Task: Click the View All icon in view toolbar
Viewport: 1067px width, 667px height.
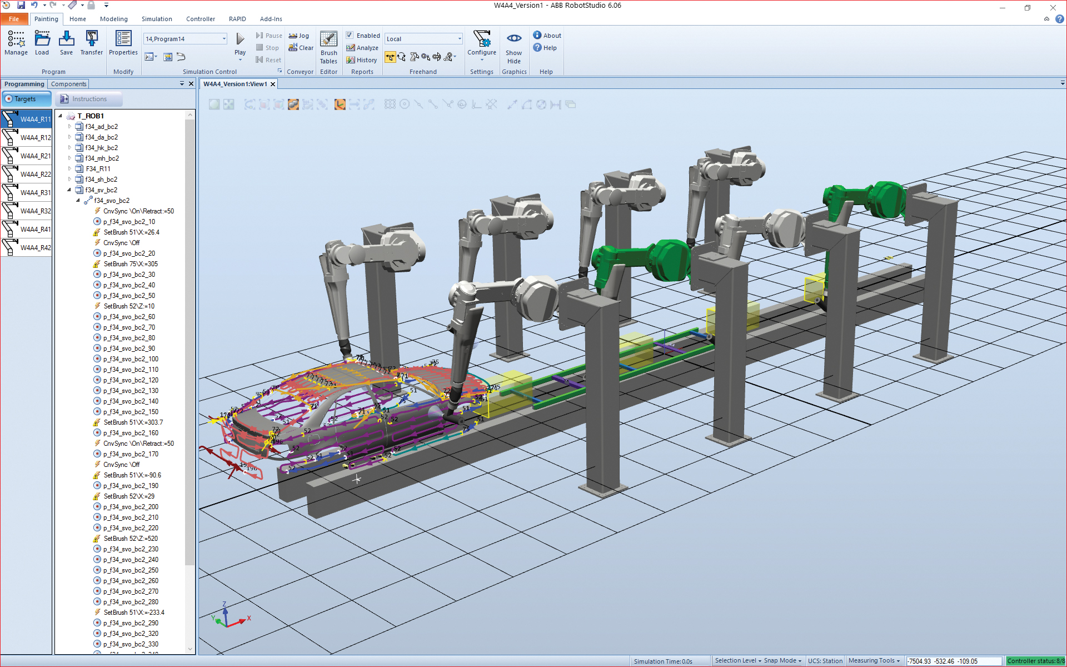Action: 214,104
